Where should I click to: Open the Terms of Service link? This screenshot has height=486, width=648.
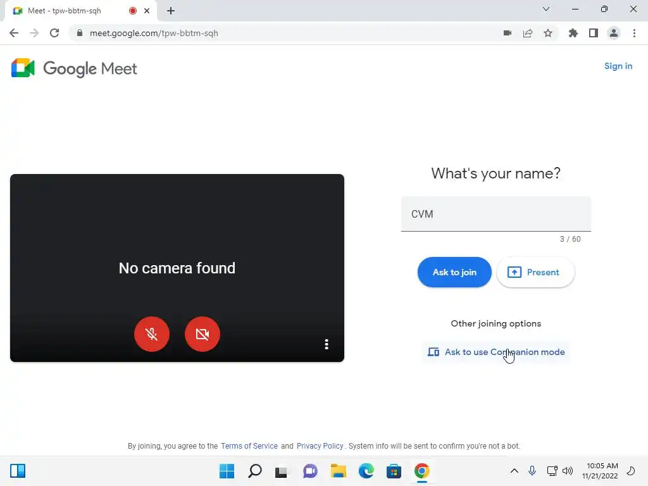coord(249,446)
